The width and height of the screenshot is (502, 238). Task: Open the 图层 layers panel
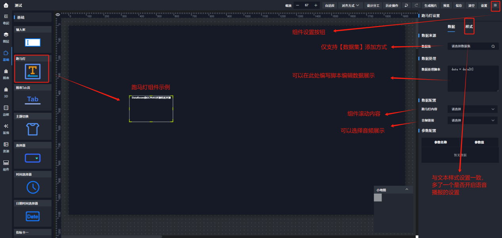coord(6,37)
